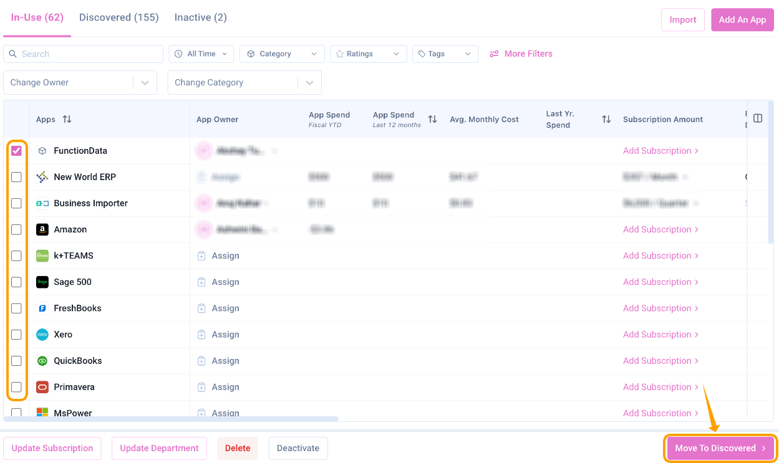The height and width of the screenshot is (463, 779).
Task: Click Add Subscription for Xero
Action: pos(660,334)
